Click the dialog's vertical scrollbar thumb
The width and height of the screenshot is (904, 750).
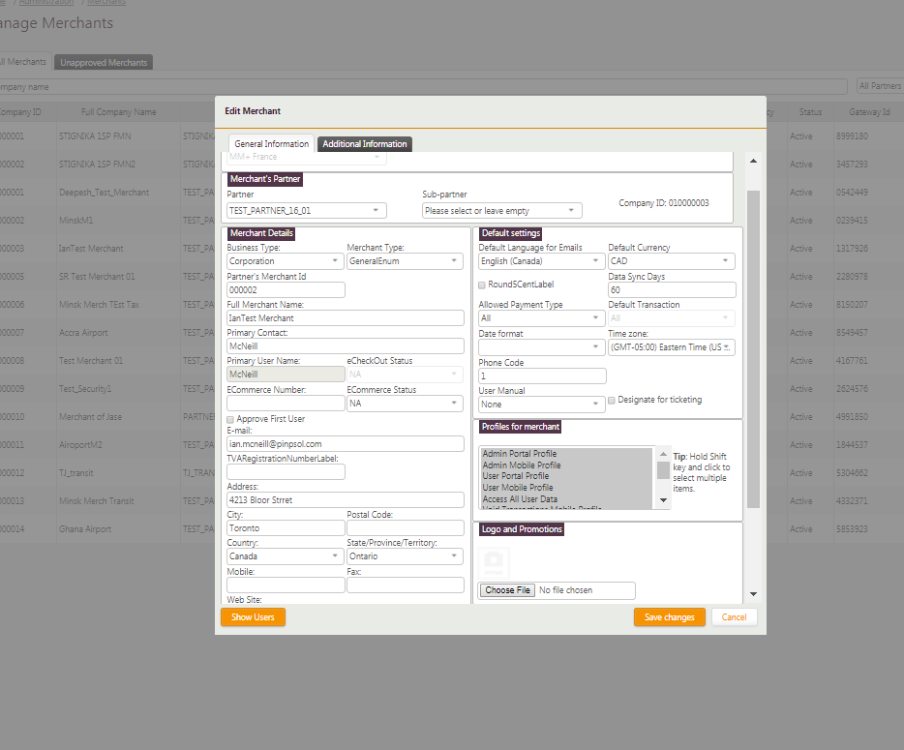pos(754,348)
